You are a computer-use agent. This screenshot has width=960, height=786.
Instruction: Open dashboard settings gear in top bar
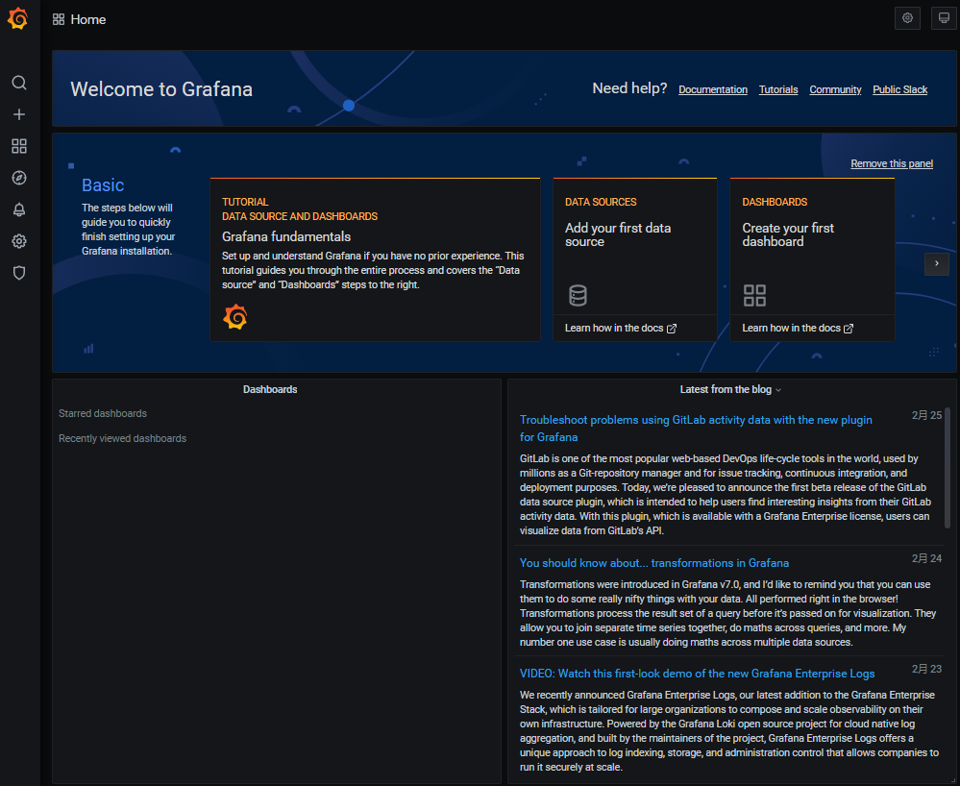(x=907, y=18)
